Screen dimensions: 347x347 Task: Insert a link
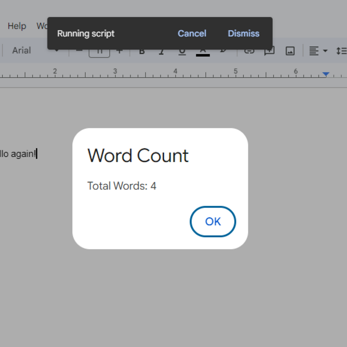click(x=249, y=51)
